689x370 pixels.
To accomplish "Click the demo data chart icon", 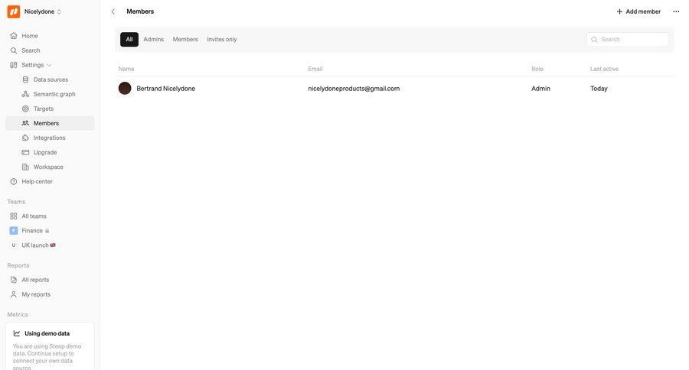I will 17,333.
